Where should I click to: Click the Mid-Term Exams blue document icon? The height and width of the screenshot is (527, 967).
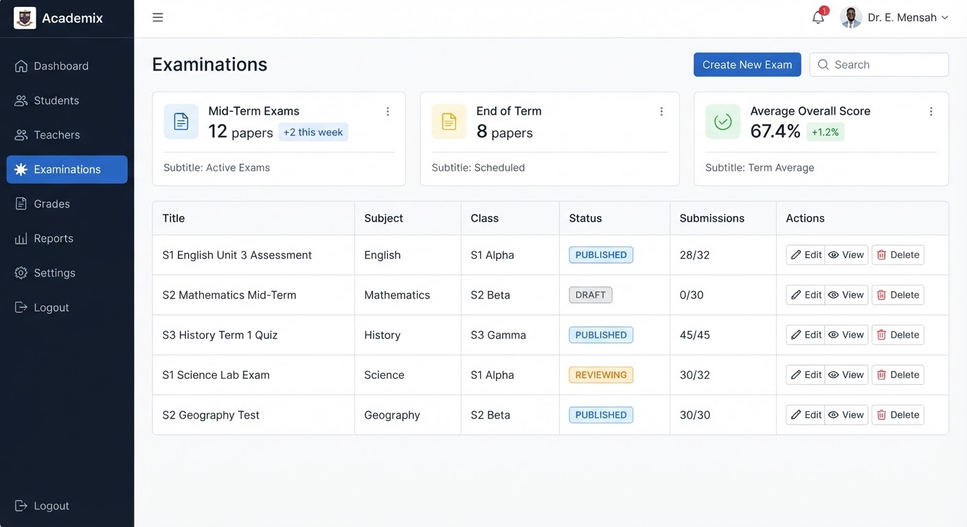tap(181, 121)
